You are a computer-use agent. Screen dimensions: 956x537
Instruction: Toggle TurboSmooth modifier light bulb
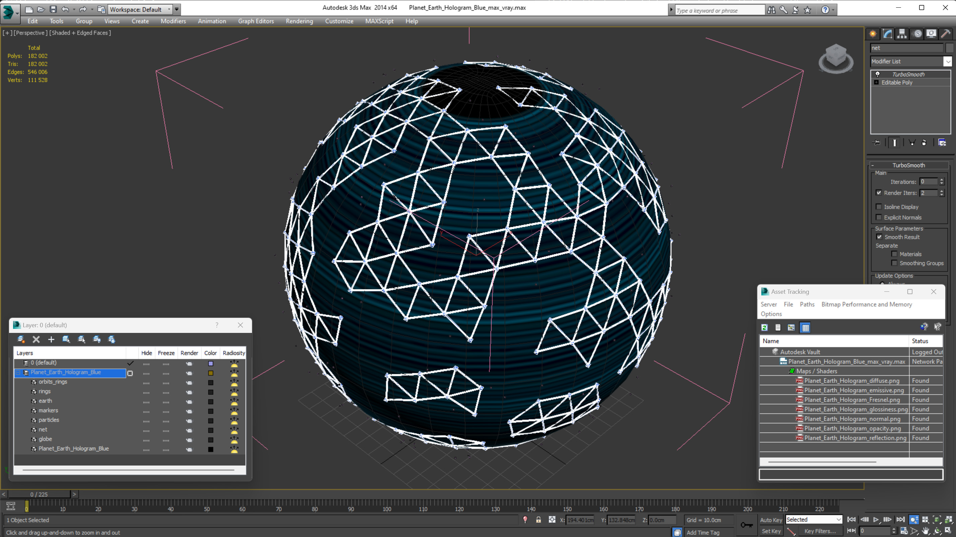coord(878,74)
